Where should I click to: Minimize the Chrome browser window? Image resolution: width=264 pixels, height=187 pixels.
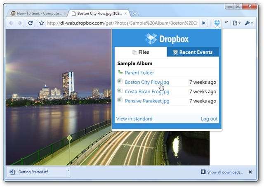click(x=229, y=7)
